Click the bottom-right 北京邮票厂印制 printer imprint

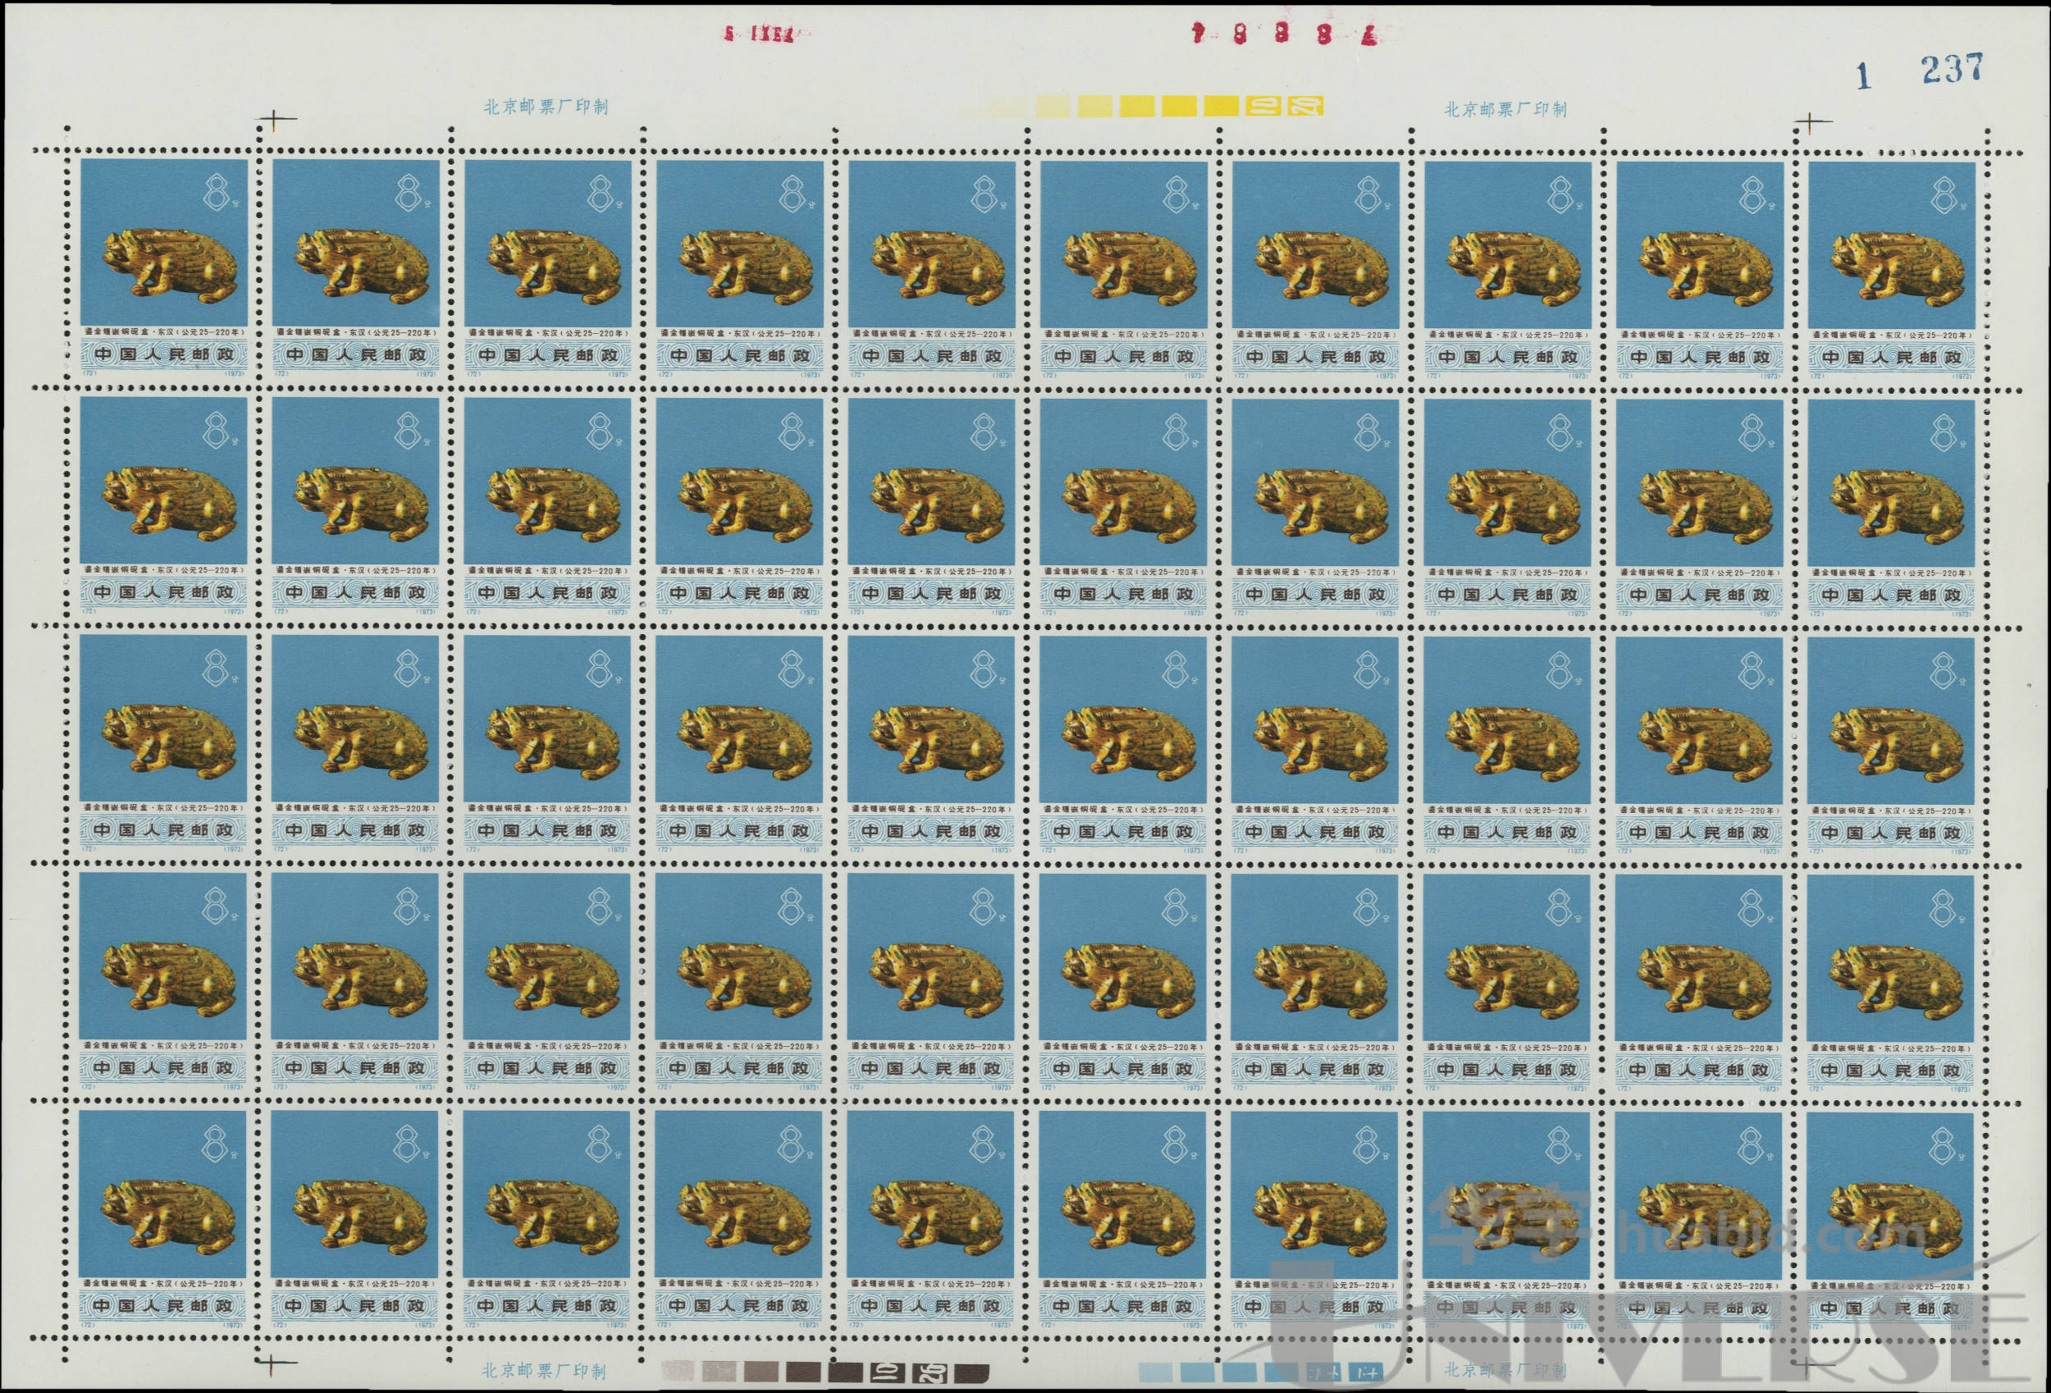pyautogui.click(x=1505, y=1370)
